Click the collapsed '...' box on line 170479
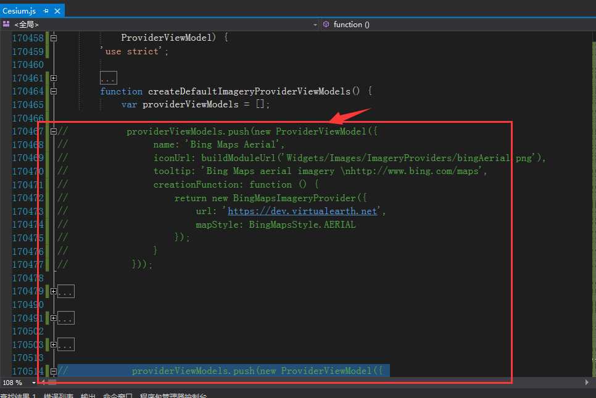The image size is (596, 398). [66, 292]
